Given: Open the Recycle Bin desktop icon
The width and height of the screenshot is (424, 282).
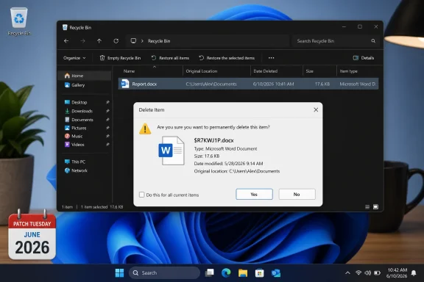Looking at the screenshot, I should [19, 21].
